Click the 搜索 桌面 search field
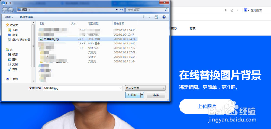Screen dimensions: 271x129 tap(145, 10)
